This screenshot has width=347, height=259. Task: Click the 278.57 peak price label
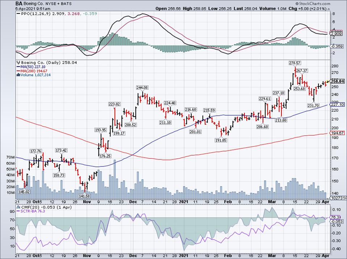tap(295, 63)
